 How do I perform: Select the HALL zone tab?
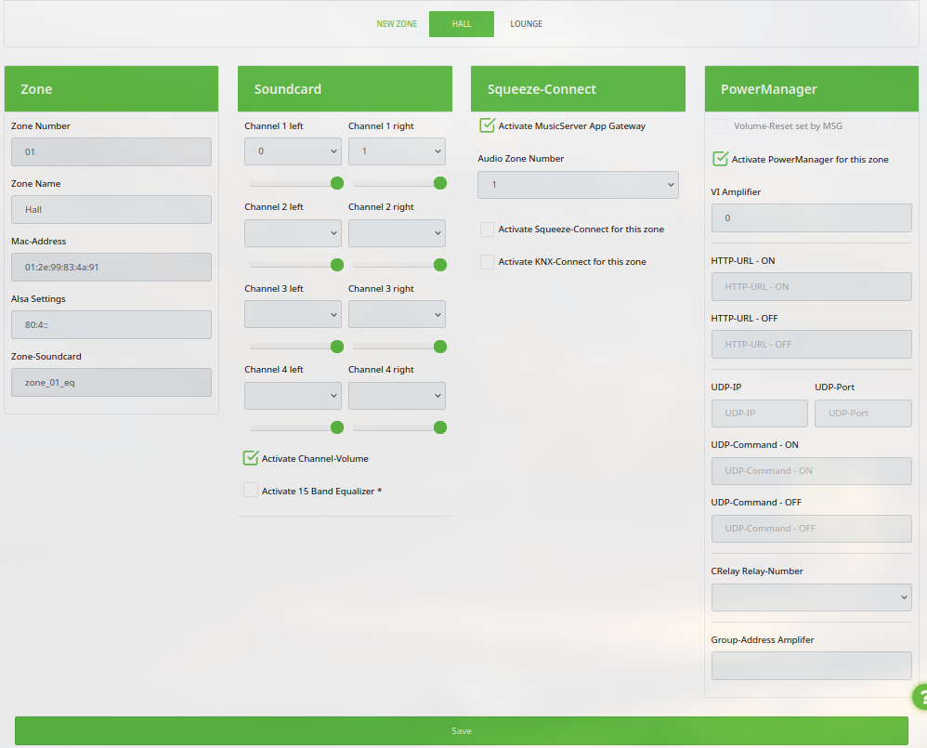coord(462,24)
